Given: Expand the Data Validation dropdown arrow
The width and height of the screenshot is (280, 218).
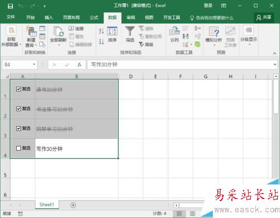Looking at the screenshot, I should 191,44.
